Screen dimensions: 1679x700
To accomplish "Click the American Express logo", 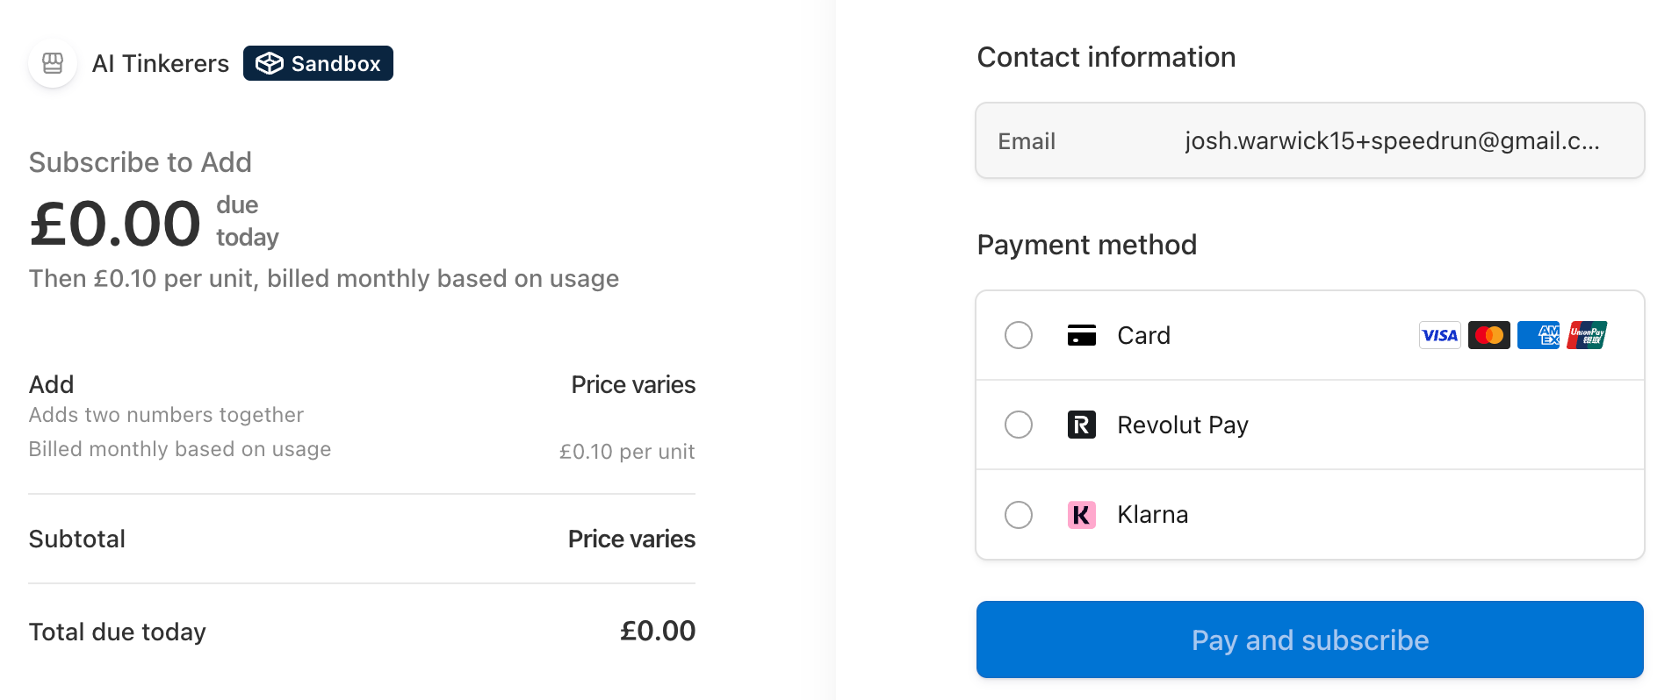I will [x=1538, y=335].
